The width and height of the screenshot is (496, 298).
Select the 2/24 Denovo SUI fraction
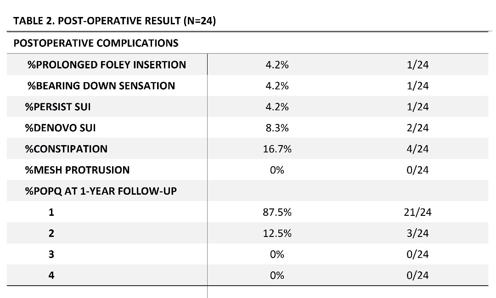point(417,128)
